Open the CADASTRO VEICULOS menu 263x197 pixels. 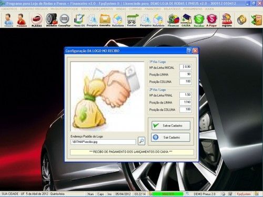coord(34,9)
